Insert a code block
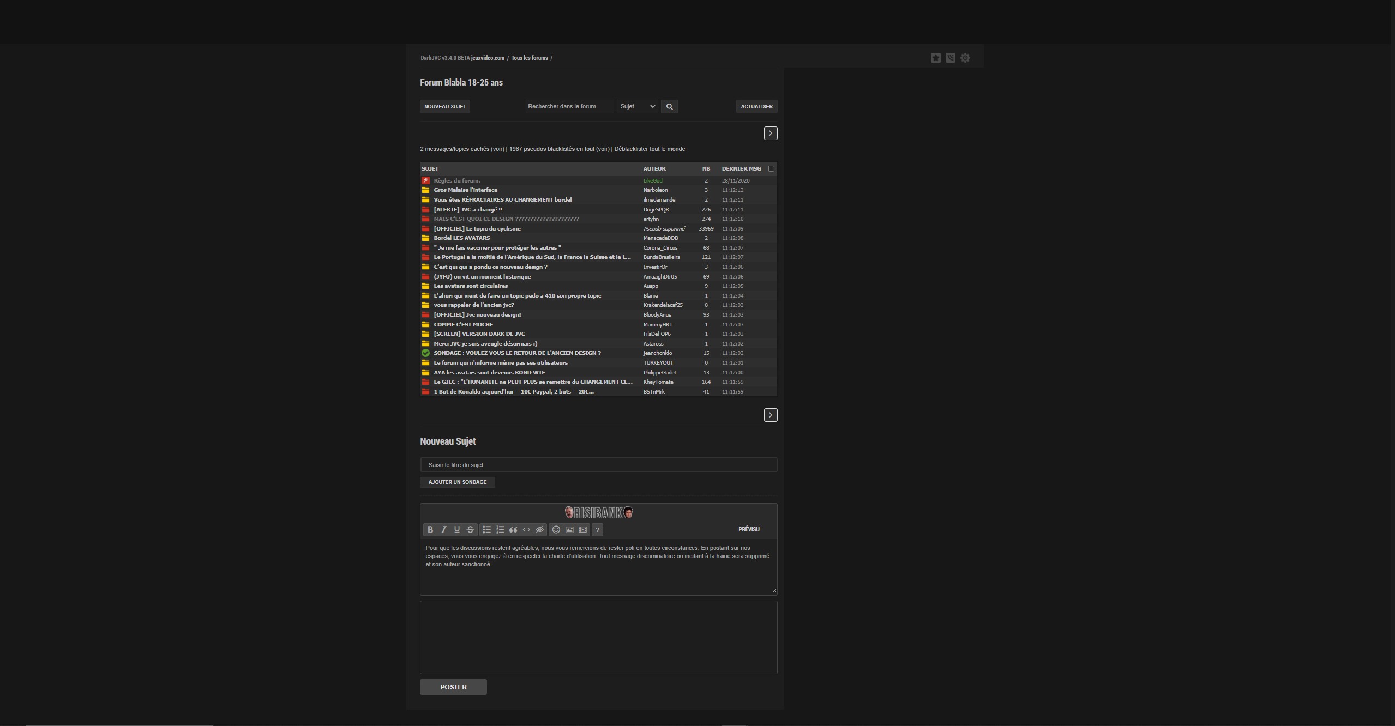1395x726 pixels. tap(526, 530)
